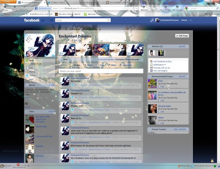Viewport: 220px width, 169px height.
Task: Click Adblock Plus stop icon in status bar
Action: (x=18, y=164)
